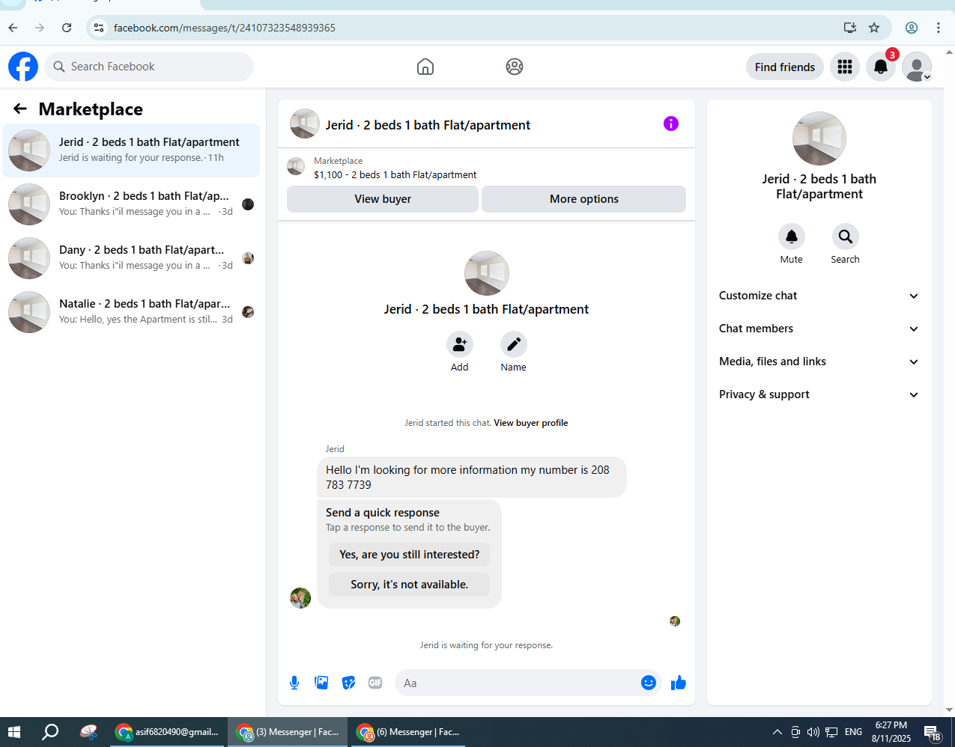Send a thumbs-up like
Image resolution: width=955 pixels, height=747 pixels.
pyautogui.click(x=679, y=683)
